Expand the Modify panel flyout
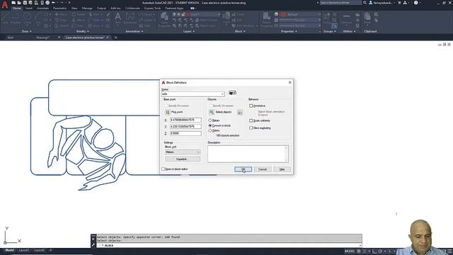453x255 pixels. [x=82, y=31]
